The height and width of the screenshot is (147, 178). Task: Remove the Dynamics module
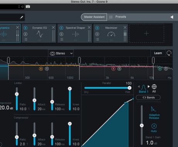pos(17,27)
